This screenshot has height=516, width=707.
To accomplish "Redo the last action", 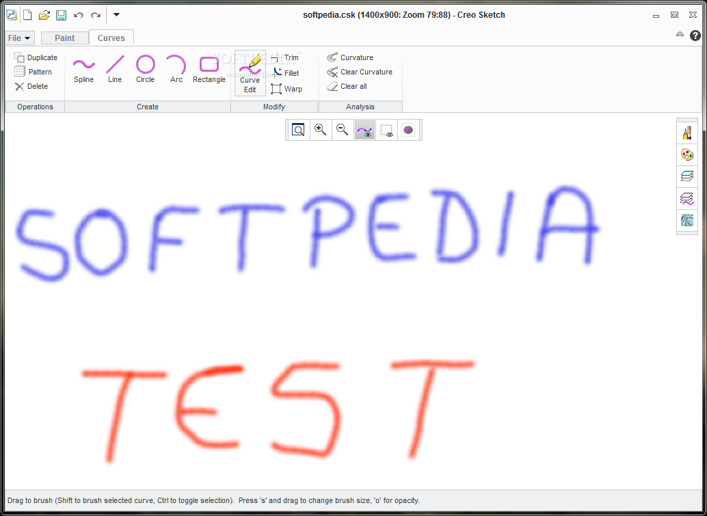I will coord(96,15).
